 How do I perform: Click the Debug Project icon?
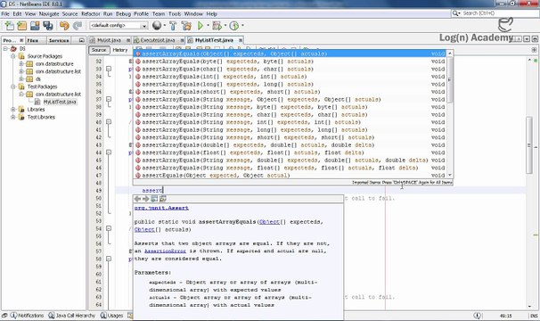point(217,26)
